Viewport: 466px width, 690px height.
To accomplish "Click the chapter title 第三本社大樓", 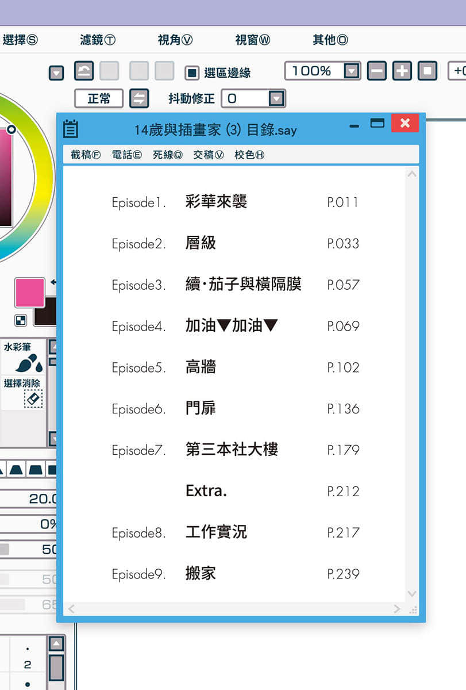I will [232, 450].
